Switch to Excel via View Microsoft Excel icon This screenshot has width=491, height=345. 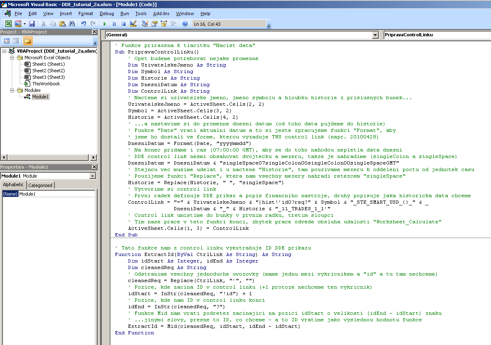(x=9, y=24)
